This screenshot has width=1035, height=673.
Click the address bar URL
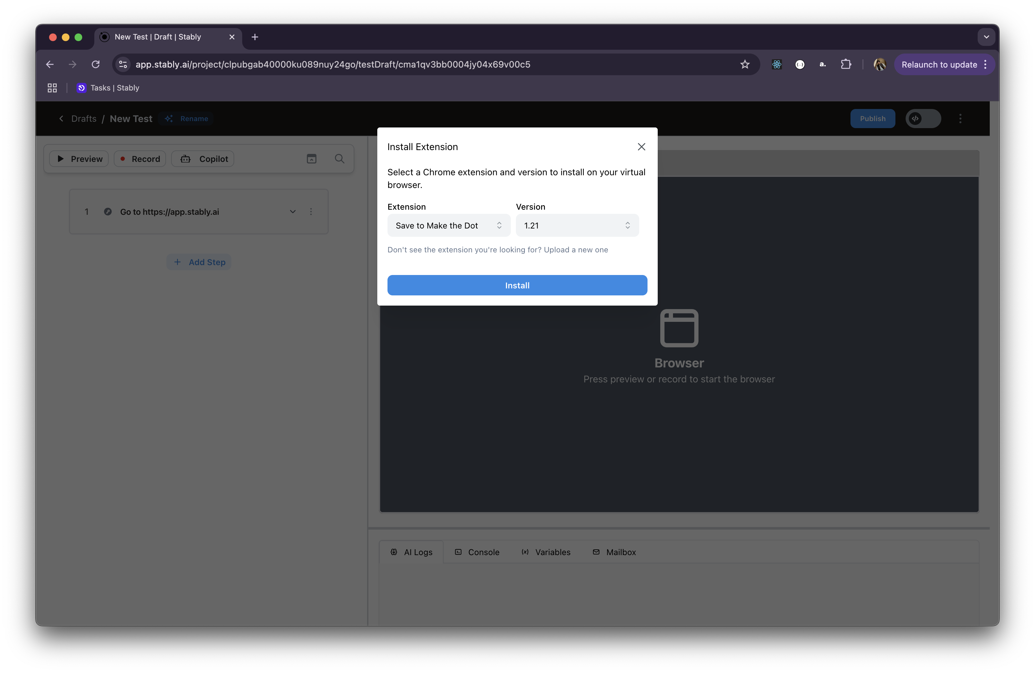[333, 64]
